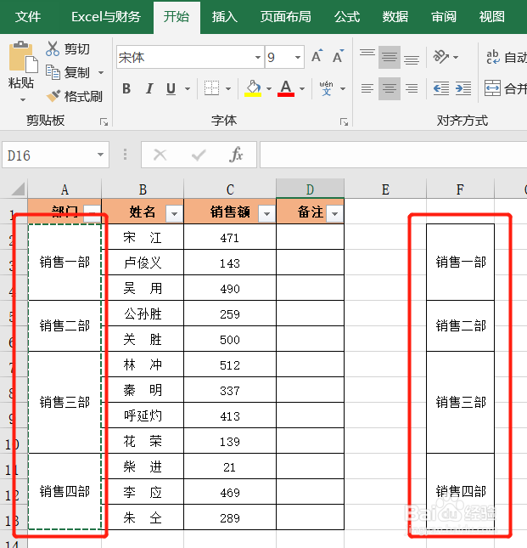Viewport: 527px width, 548px height.
Task: Open insert function fx dialog
Action: (x=236, y=154)
